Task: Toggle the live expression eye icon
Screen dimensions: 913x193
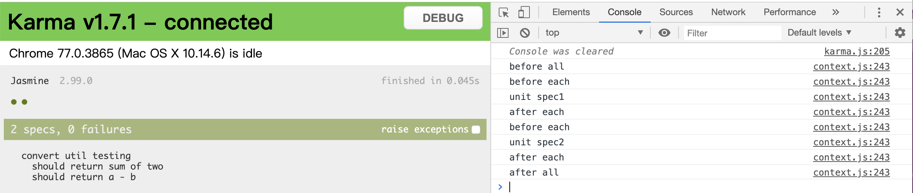Action: (664, 33)
